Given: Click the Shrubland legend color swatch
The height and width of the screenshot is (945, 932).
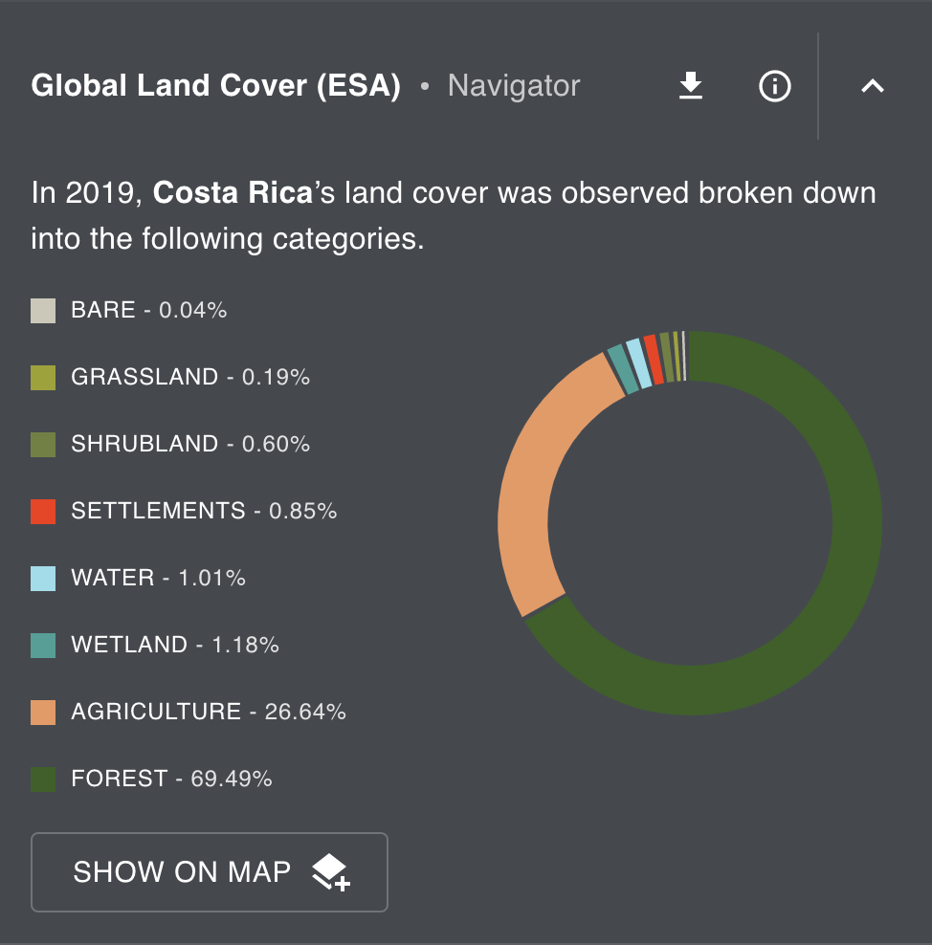Looking at the screenshot, I should 43,445.
